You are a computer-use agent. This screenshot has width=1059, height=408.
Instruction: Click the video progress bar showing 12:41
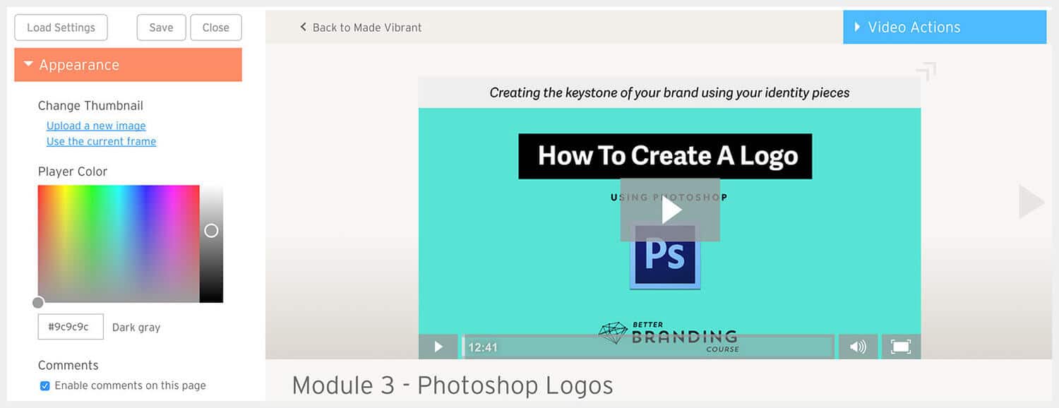pyautogui.click(x=648, y=347)
